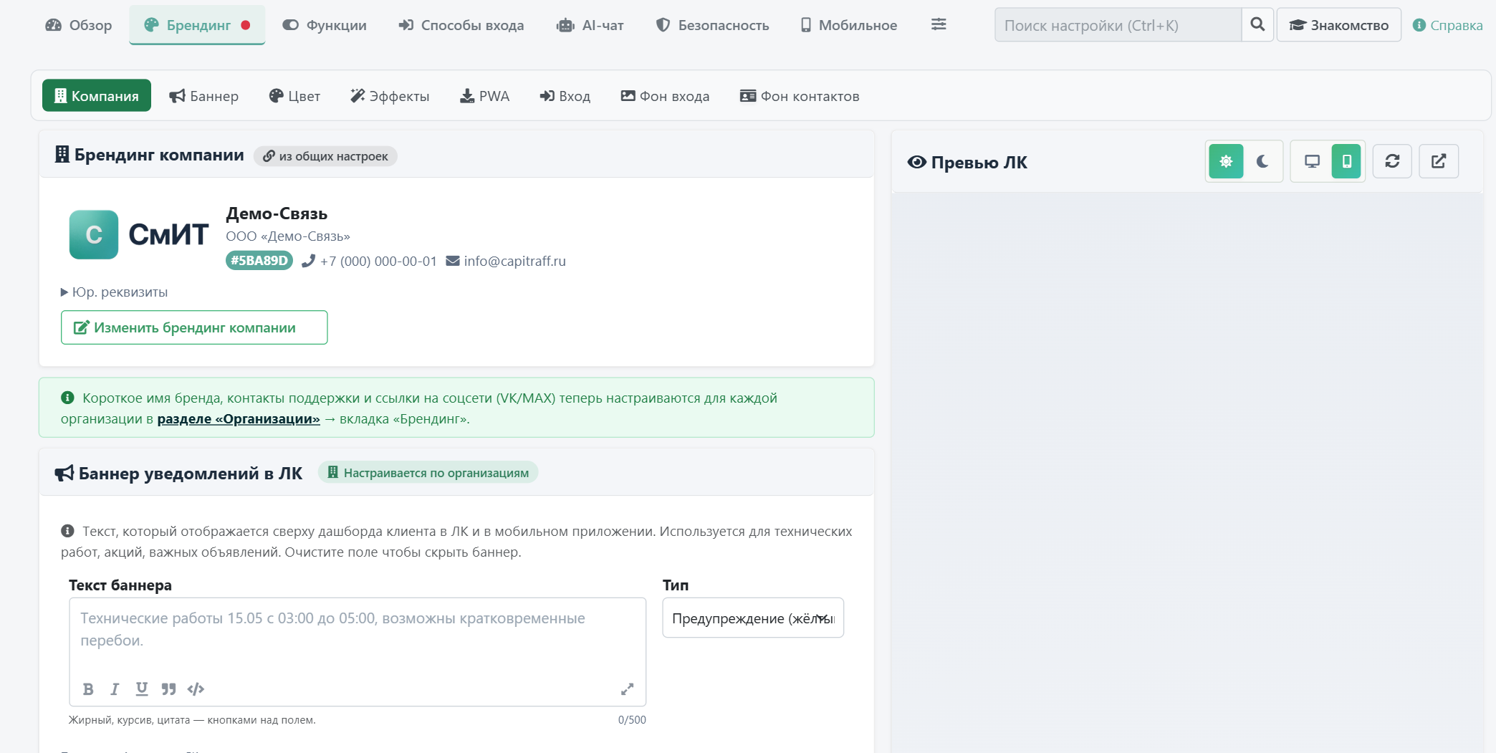The image size is (1496, 753).
Task: Open the banner Тип dropdown
Action: pyautogui.click(x=753, y=618)
